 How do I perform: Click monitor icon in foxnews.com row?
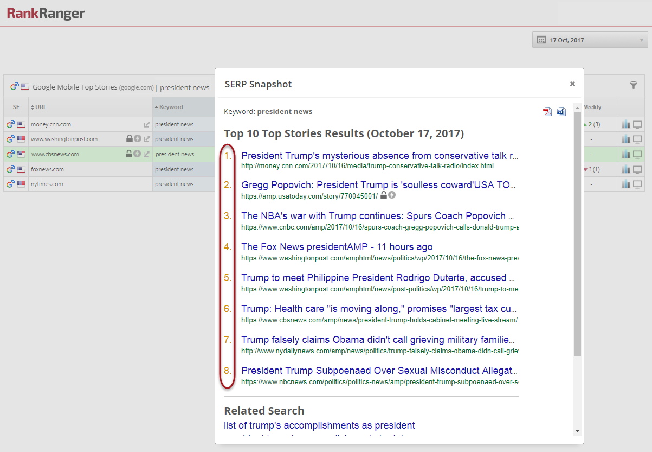click(x=637, y=169)
